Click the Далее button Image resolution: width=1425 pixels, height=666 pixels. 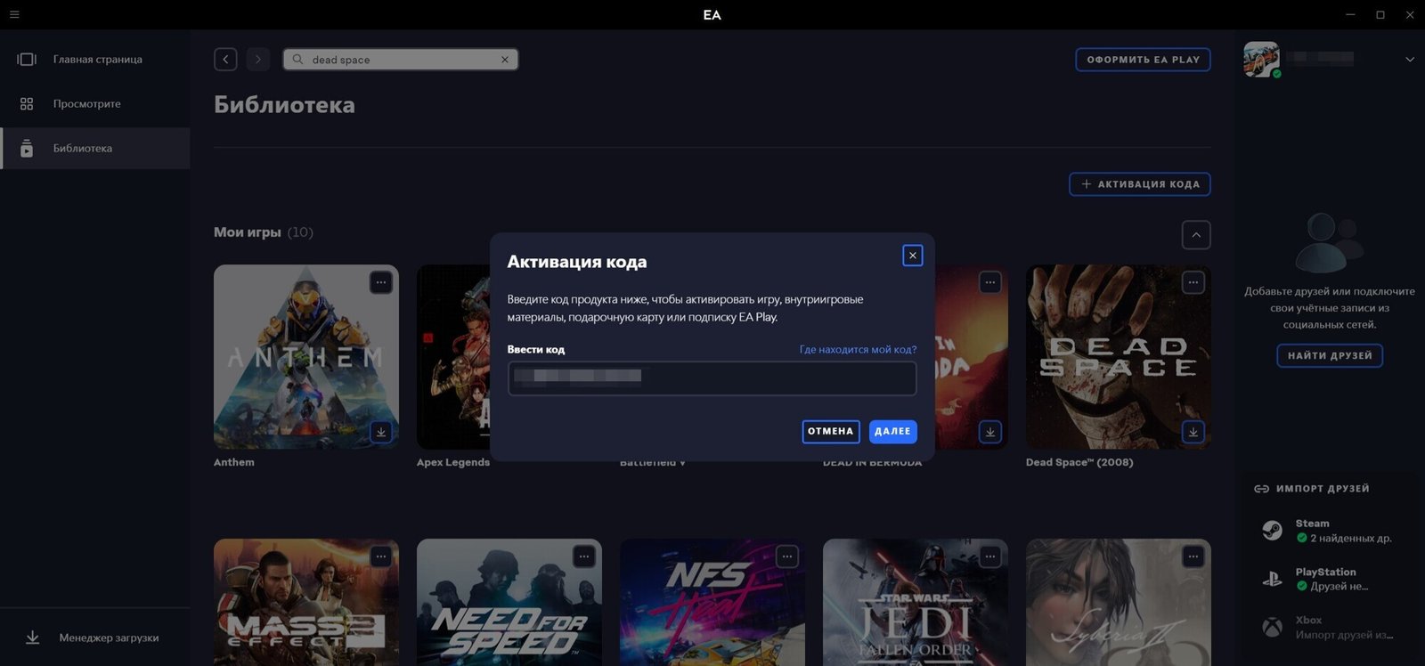(x=892, y=432)
